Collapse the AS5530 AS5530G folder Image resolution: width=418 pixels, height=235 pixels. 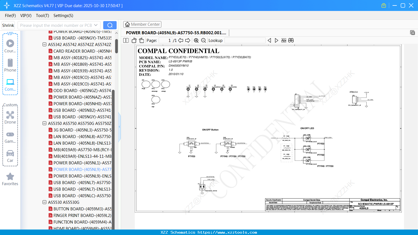click(x=44, y=202)
